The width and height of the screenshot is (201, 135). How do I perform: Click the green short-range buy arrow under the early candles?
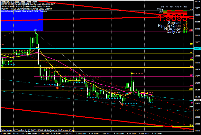pyautogui.click(x=2, y=66)
